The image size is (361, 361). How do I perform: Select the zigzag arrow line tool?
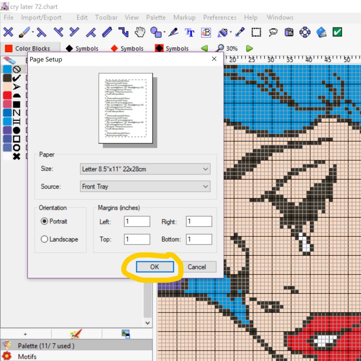point(123,32)
